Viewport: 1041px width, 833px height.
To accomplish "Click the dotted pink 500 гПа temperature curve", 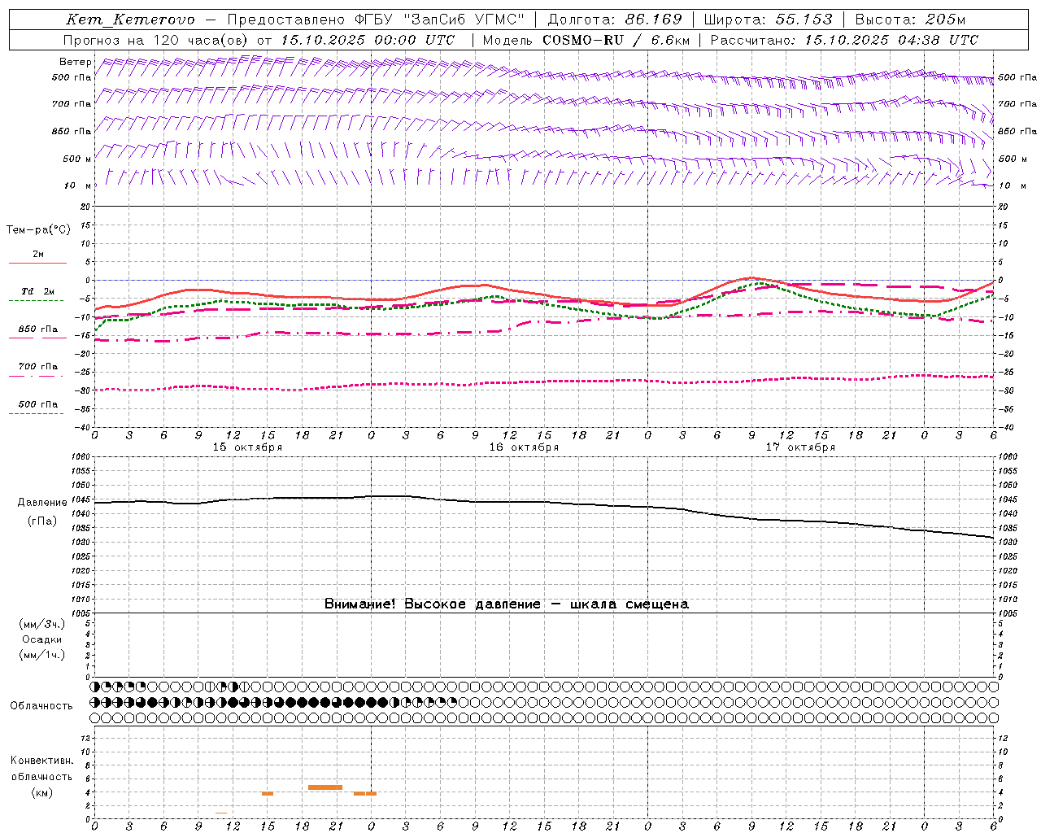I will [545, 382].
